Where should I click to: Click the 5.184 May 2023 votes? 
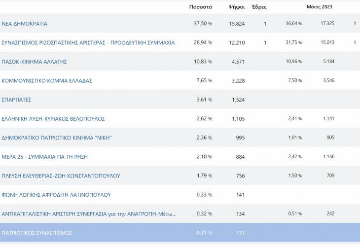click(329, 62)
